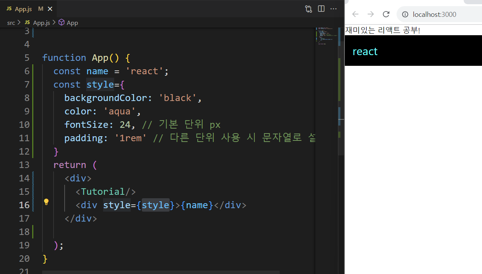Viewport: 482px width, 274px height.
Task: Click 'backgroundColor' property in code
Action: 105,98
